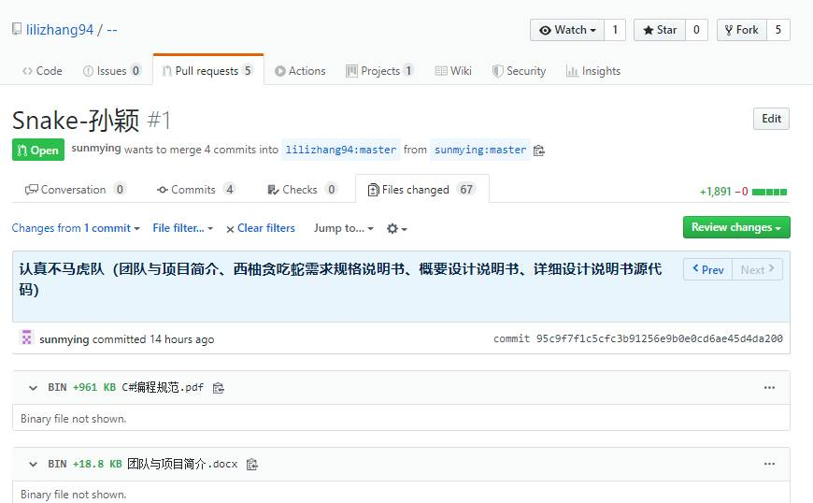Open more options for C#编程规范.pdf
This screenshot has height=503, width=813.
pyautogui.click(x=769, y=388)
